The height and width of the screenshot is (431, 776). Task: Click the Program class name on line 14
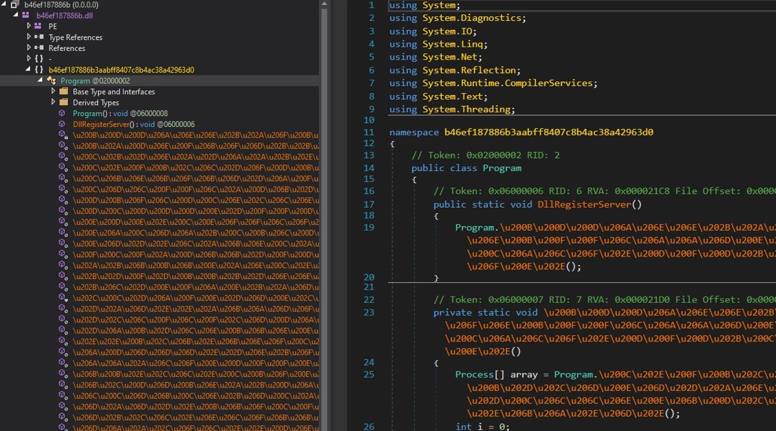click(x=502, y=168)
